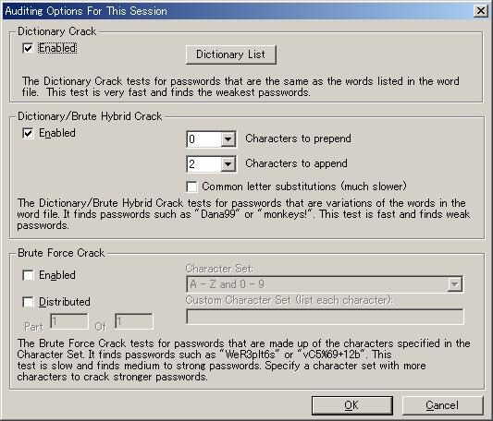Click the Of number input field

point(134,321)
